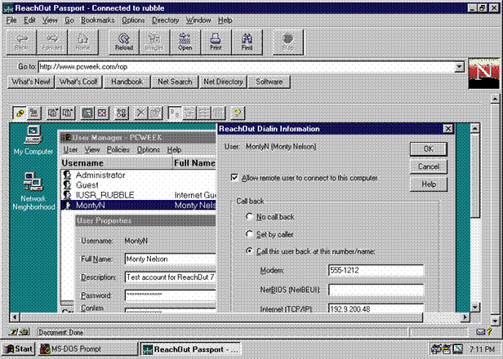The image size is (503, 359).
Task: Click the What's New! button
Action: click(31, 82)
